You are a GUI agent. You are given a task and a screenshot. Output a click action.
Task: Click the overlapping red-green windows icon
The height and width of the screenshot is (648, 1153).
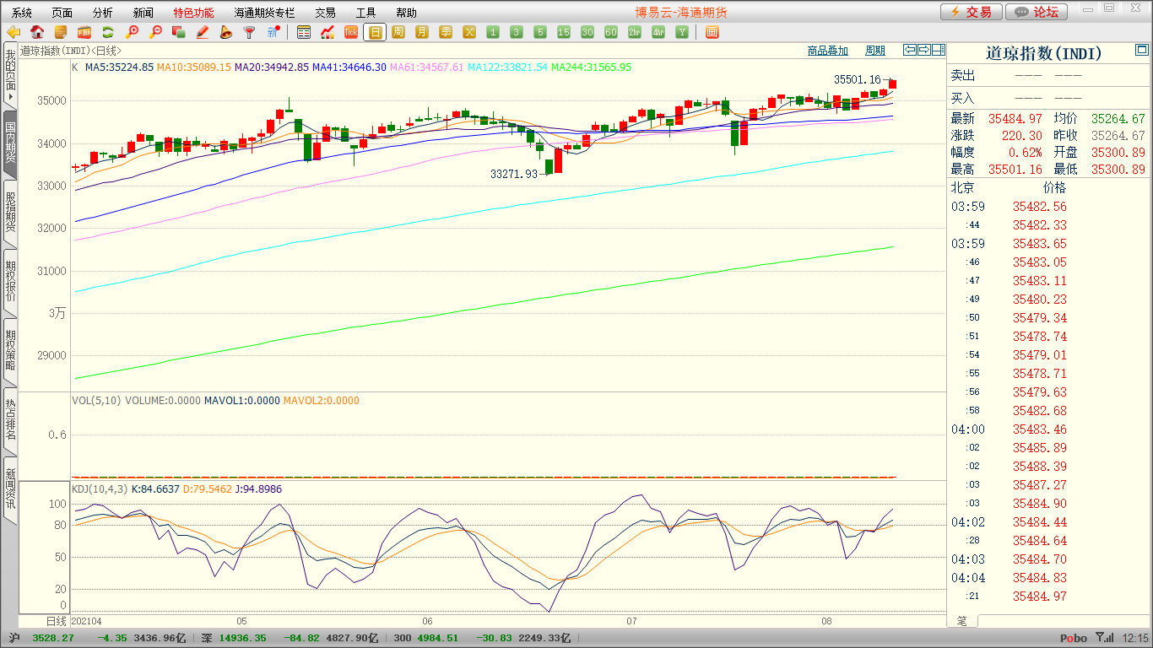pyautogui.click(x=178, y=32)
